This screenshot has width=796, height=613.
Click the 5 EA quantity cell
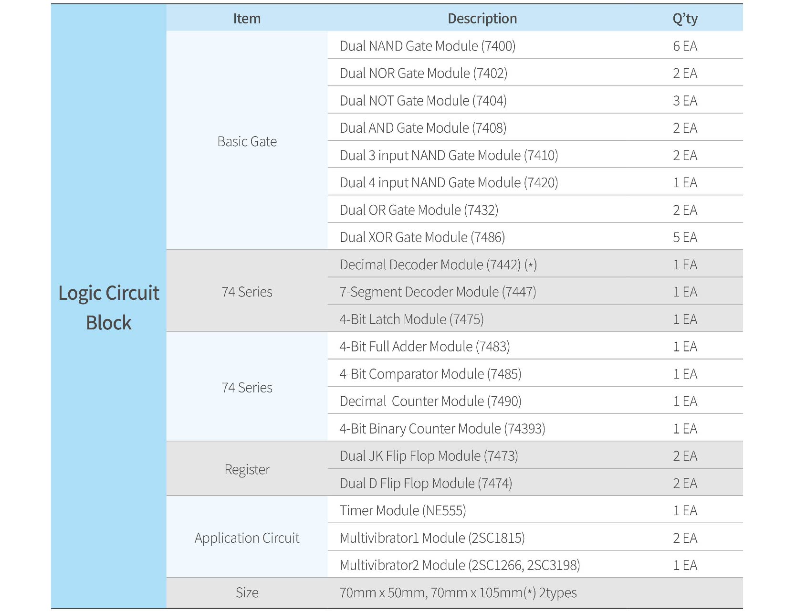coord(685,237)
